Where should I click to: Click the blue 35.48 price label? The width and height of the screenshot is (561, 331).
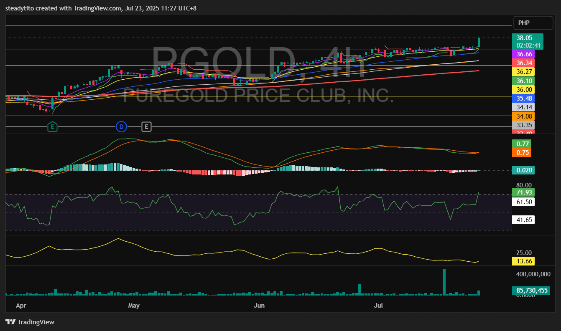(x=524, y=98)
